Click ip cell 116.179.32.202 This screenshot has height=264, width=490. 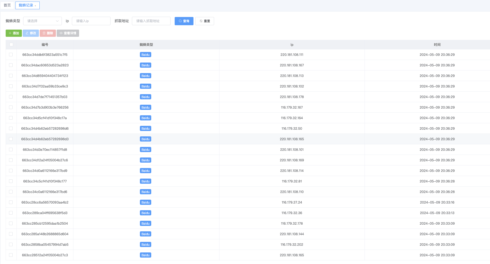click(x=292, y=244)
